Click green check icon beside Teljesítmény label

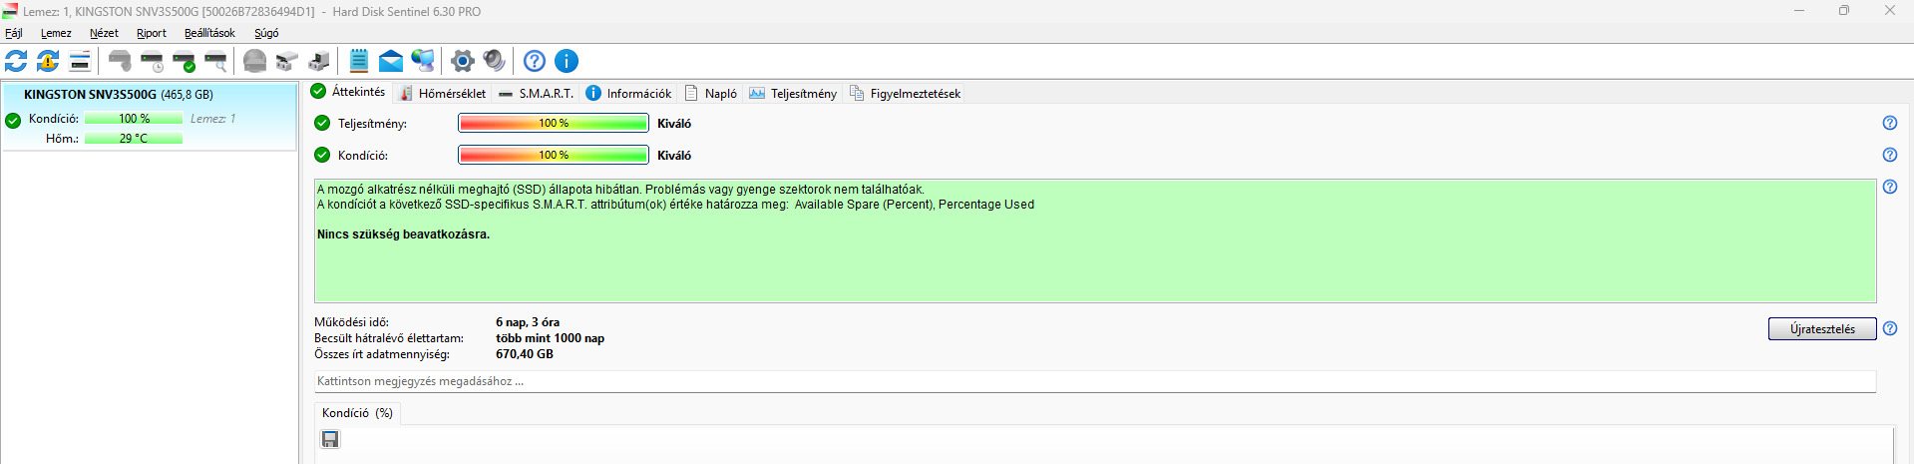(321, 123)
